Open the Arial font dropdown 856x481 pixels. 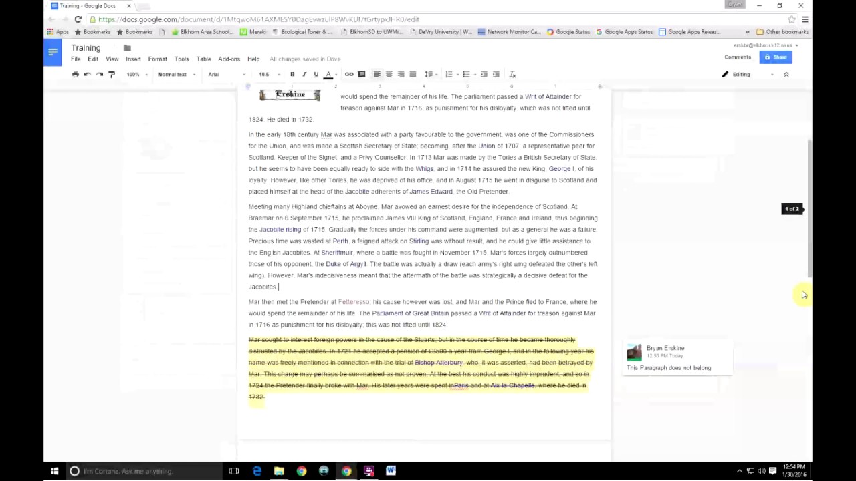point(227,74)
